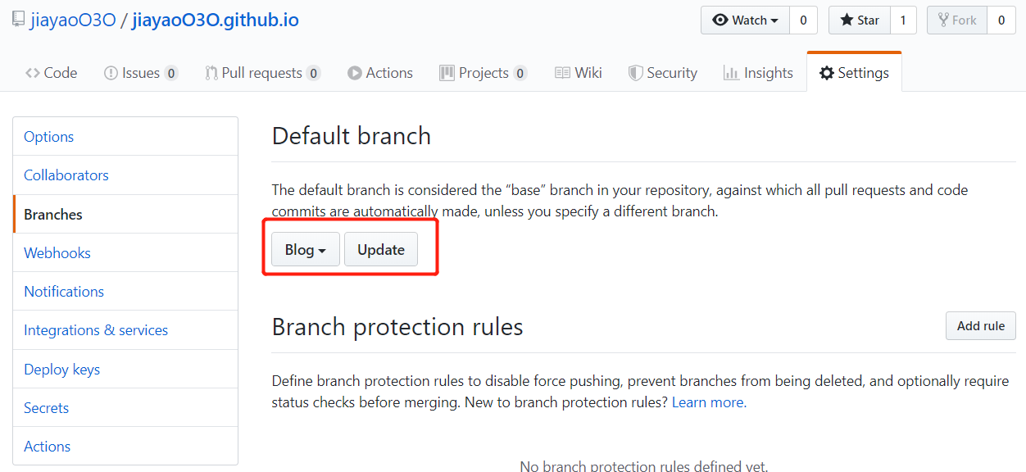Star this repository
Image resolution: width=1026 pixels, height=472 pixels.
pos(859,20)
